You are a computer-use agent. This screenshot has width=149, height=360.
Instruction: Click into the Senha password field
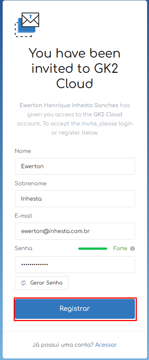[75, 265]
